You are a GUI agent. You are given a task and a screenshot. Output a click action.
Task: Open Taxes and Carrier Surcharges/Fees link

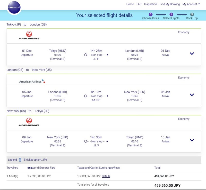(x=99, y=168)
